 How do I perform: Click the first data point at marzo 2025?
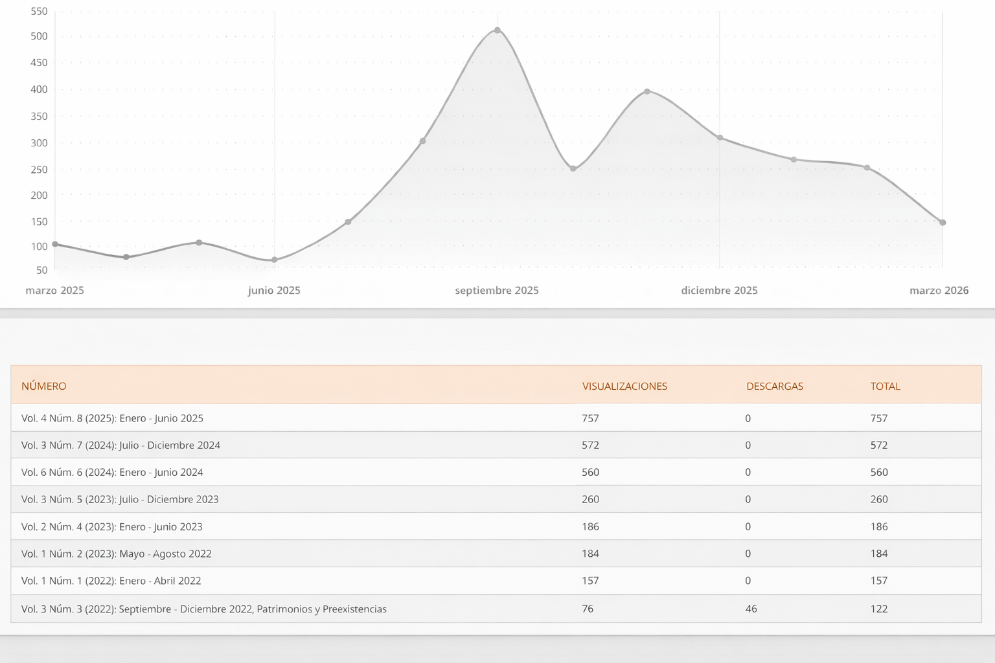pos(55,244)
